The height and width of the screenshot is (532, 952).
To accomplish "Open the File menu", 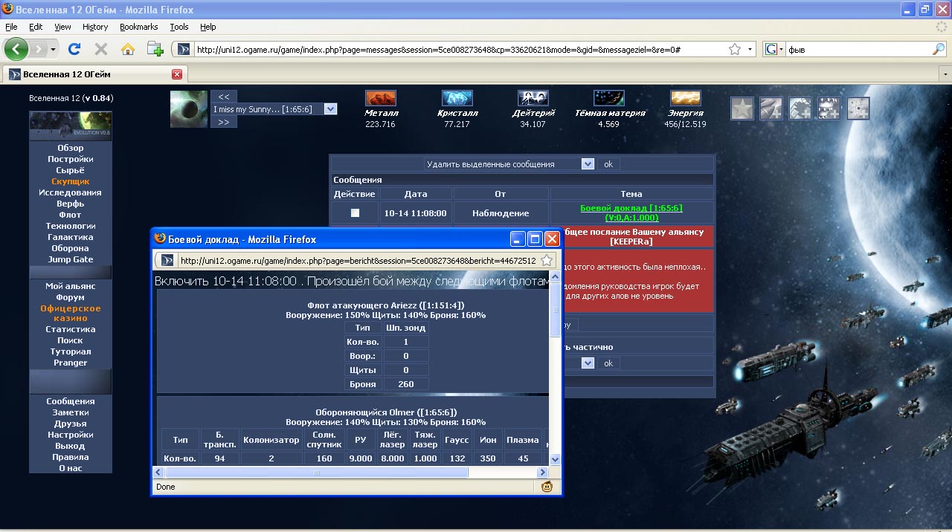I will (x=11, y=27).
